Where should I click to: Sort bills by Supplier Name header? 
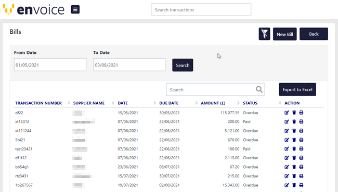tap(89, 103)
